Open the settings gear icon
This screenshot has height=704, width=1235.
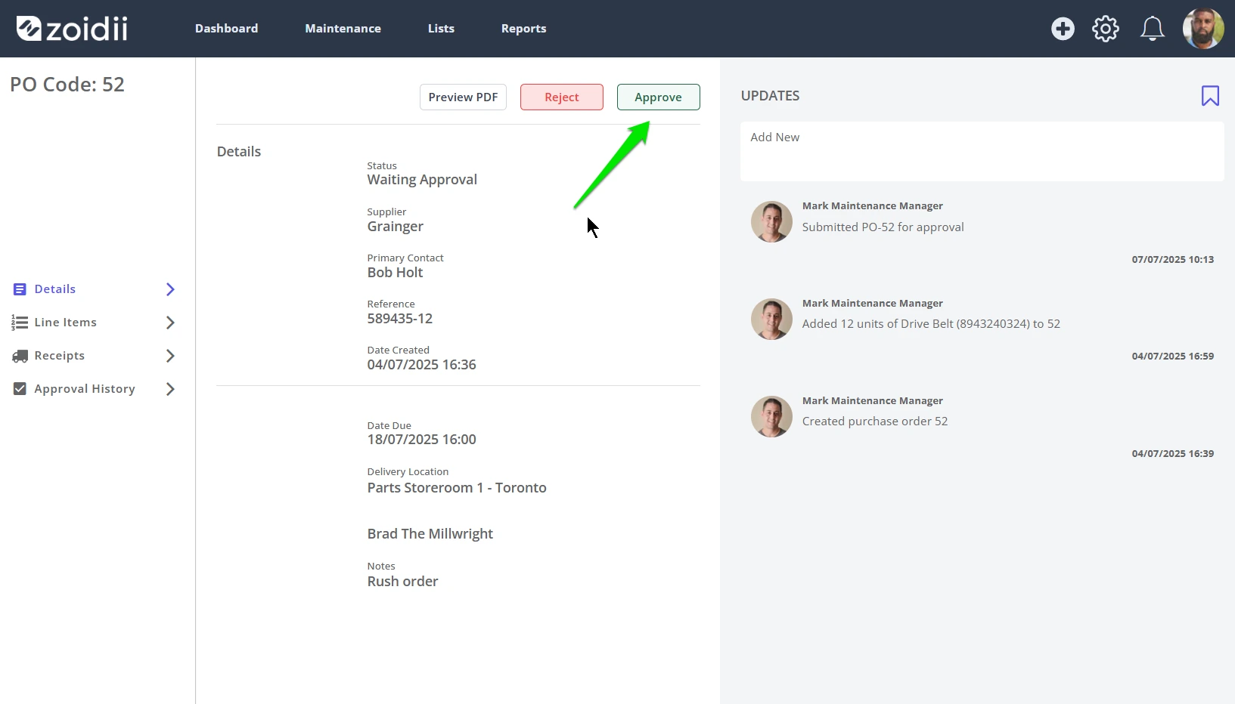(1106, 29)
